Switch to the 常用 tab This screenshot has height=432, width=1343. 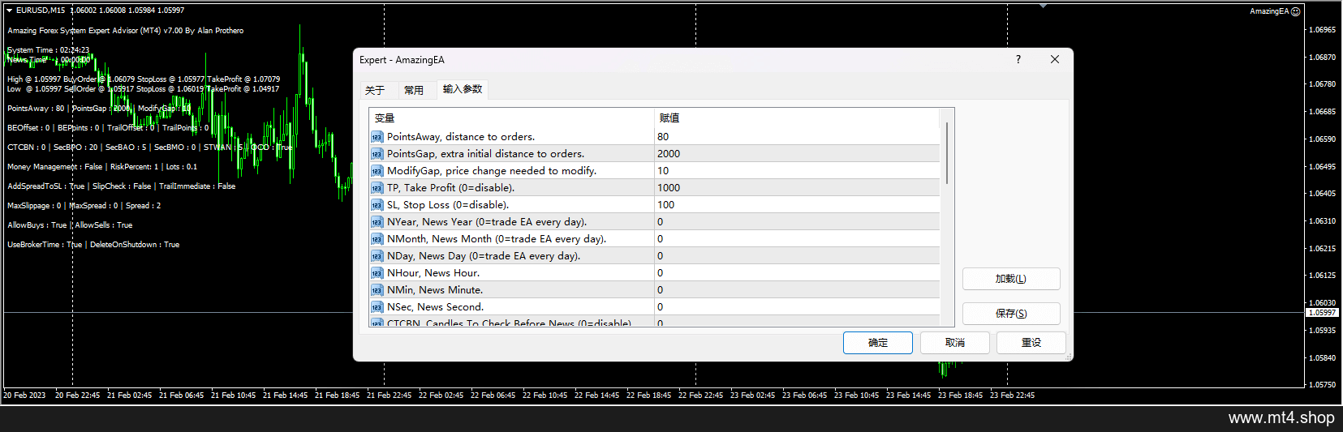tap(414, 90)
